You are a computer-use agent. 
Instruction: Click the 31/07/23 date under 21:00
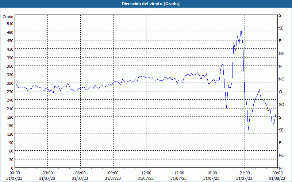pos(244,178)
